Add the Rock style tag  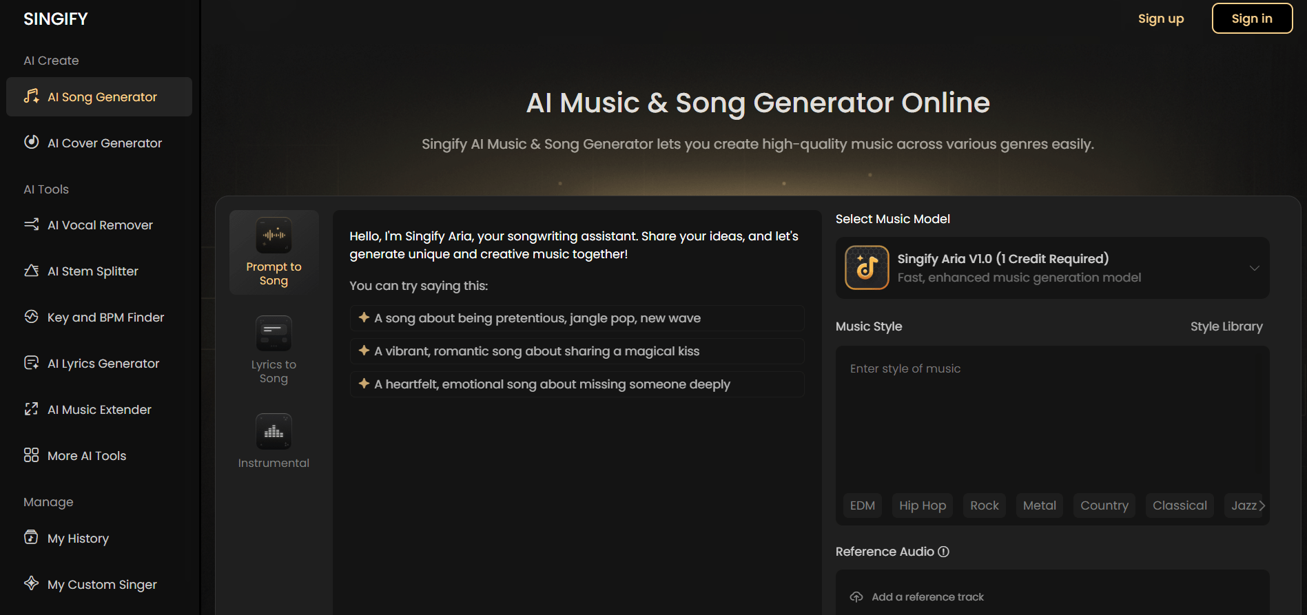pyautogui.click(x=985, y=505)
